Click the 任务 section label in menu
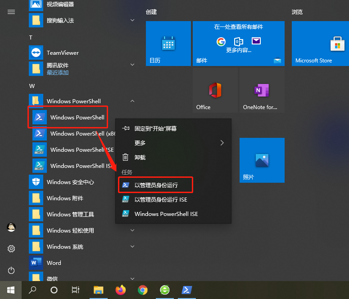349x299 pixels. tap(127, 172)
